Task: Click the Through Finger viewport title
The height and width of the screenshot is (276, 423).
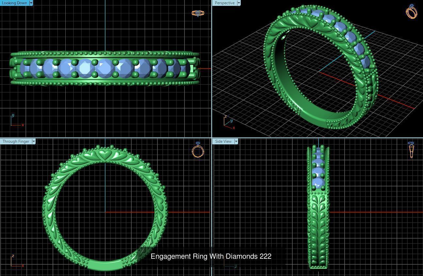Action: [15, 141]
